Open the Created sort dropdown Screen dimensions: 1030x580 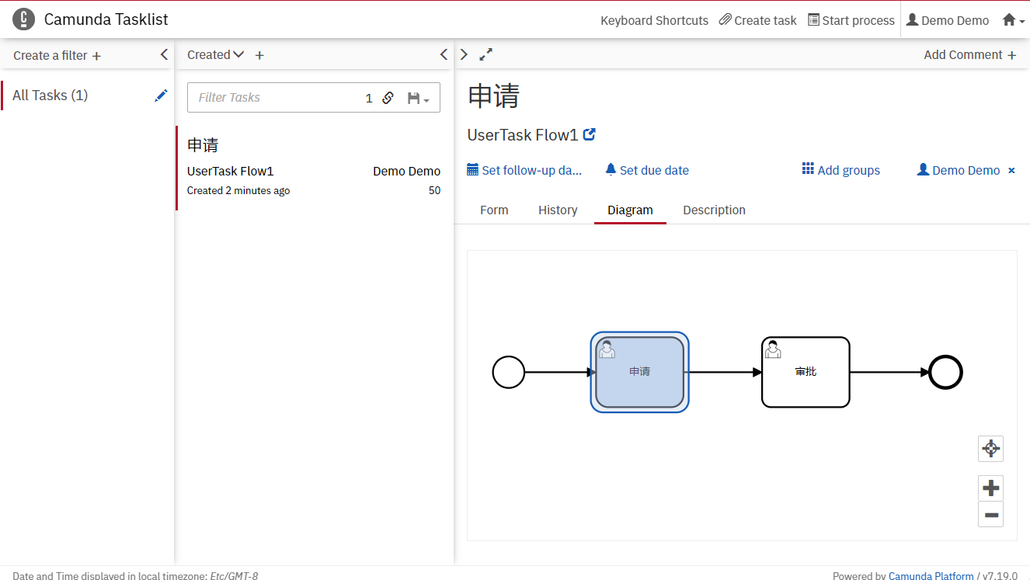(216, 54)
